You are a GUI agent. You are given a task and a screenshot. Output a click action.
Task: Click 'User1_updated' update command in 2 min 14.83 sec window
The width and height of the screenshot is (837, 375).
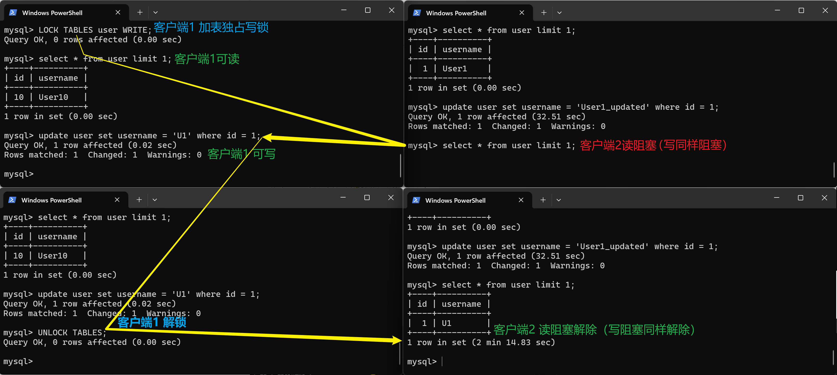563,246
